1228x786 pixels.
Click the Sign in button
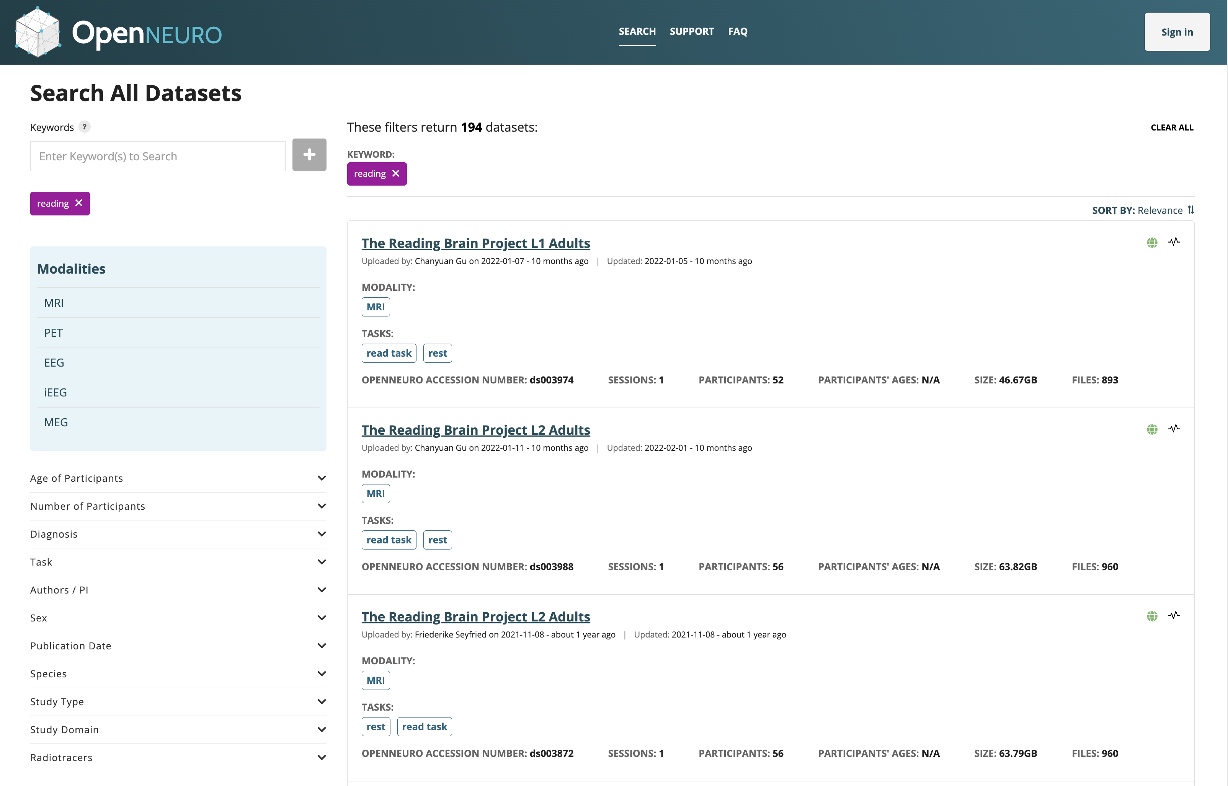[x=1176, y=32]
